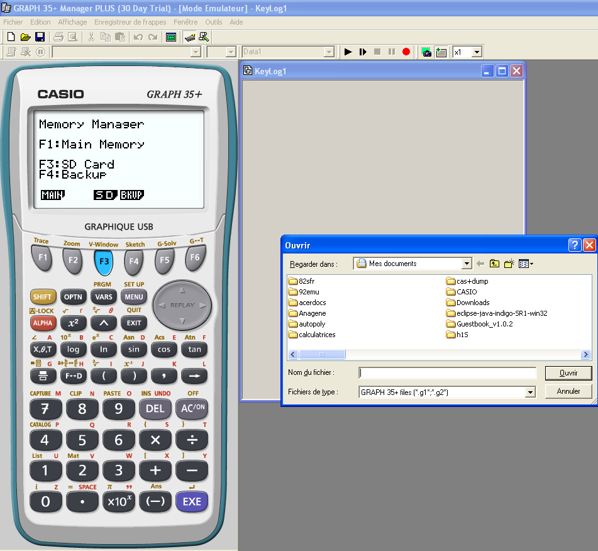Image resolution: width=598 pixels, height=551 pixels.
Task: Click the right scroll arrow in the file list
Action: [x=585, y=355]
